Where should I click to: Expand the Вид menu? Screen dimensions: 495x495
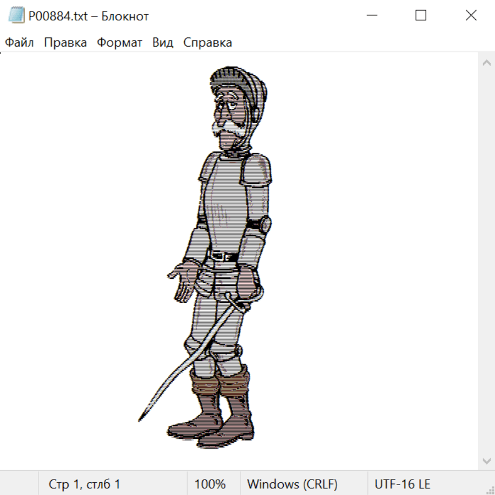(163, 43)
